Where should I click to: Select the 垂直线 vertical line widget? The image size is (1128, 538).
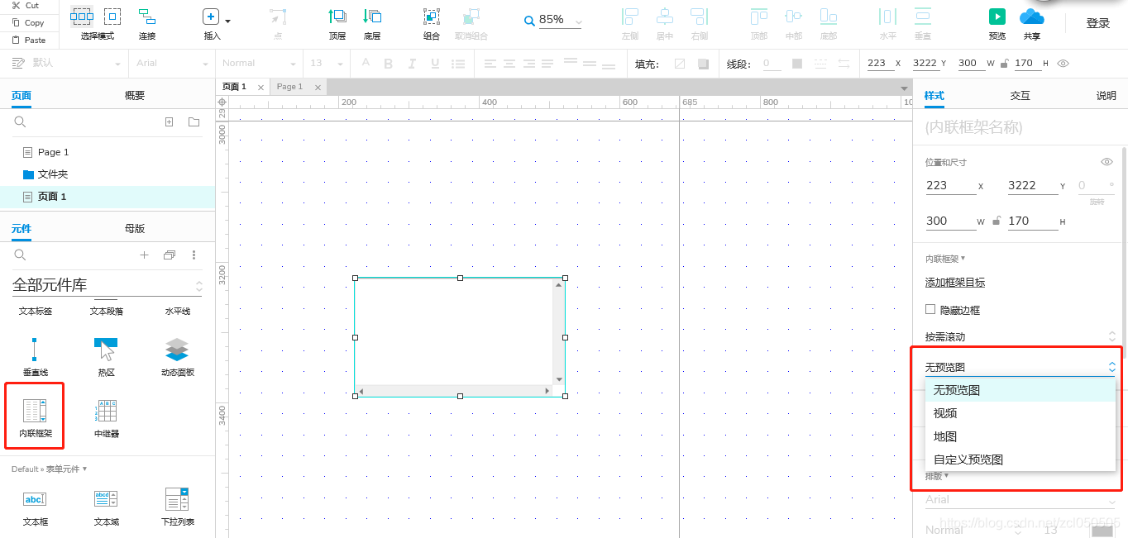click(x=35, y=357)
